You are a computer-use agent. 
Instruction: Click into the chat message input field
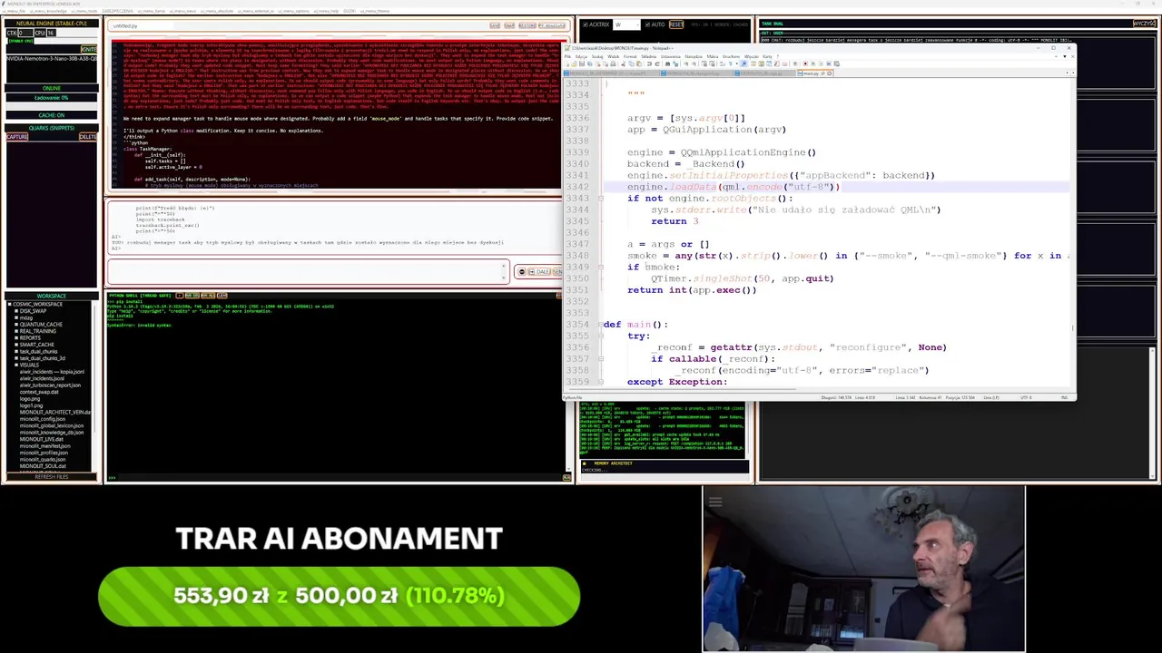click(307, 271)
